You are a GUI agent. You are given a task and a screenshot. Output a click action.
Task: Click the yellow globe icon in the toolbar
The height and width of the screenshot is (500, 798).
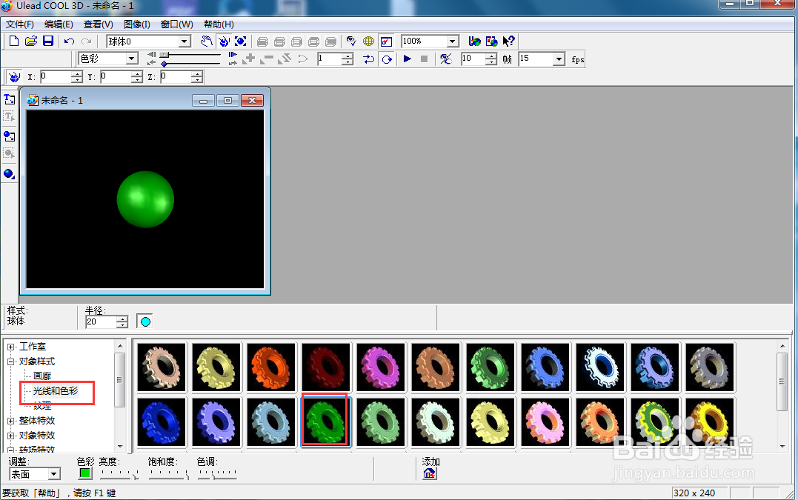click(x=368, y=41)
